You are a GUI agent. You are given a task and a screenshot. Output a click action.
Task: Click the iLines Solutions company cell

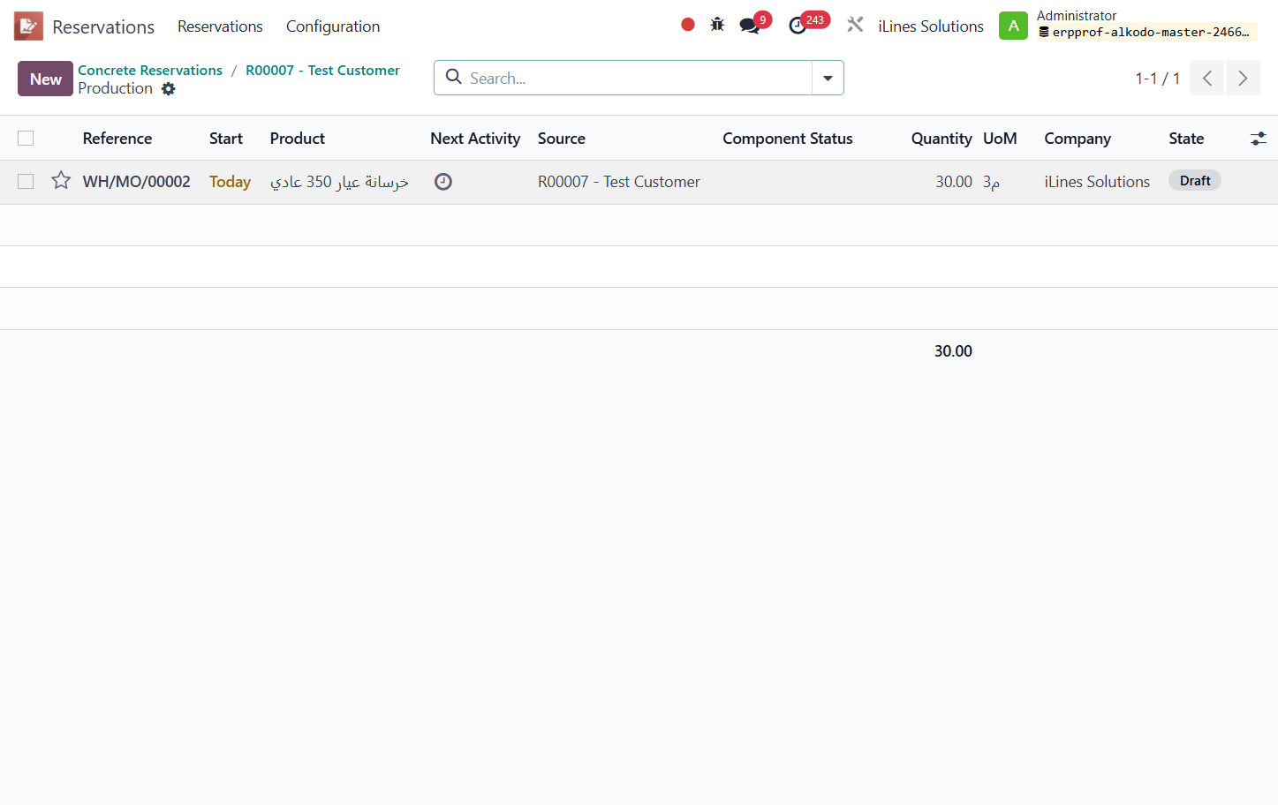click(x=1097, y=182)
